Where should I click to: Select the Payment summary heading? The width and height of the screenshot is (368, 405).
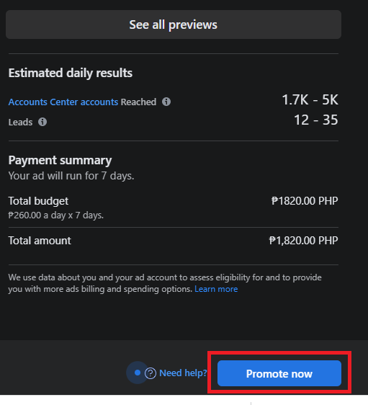(x=60, y=160)
